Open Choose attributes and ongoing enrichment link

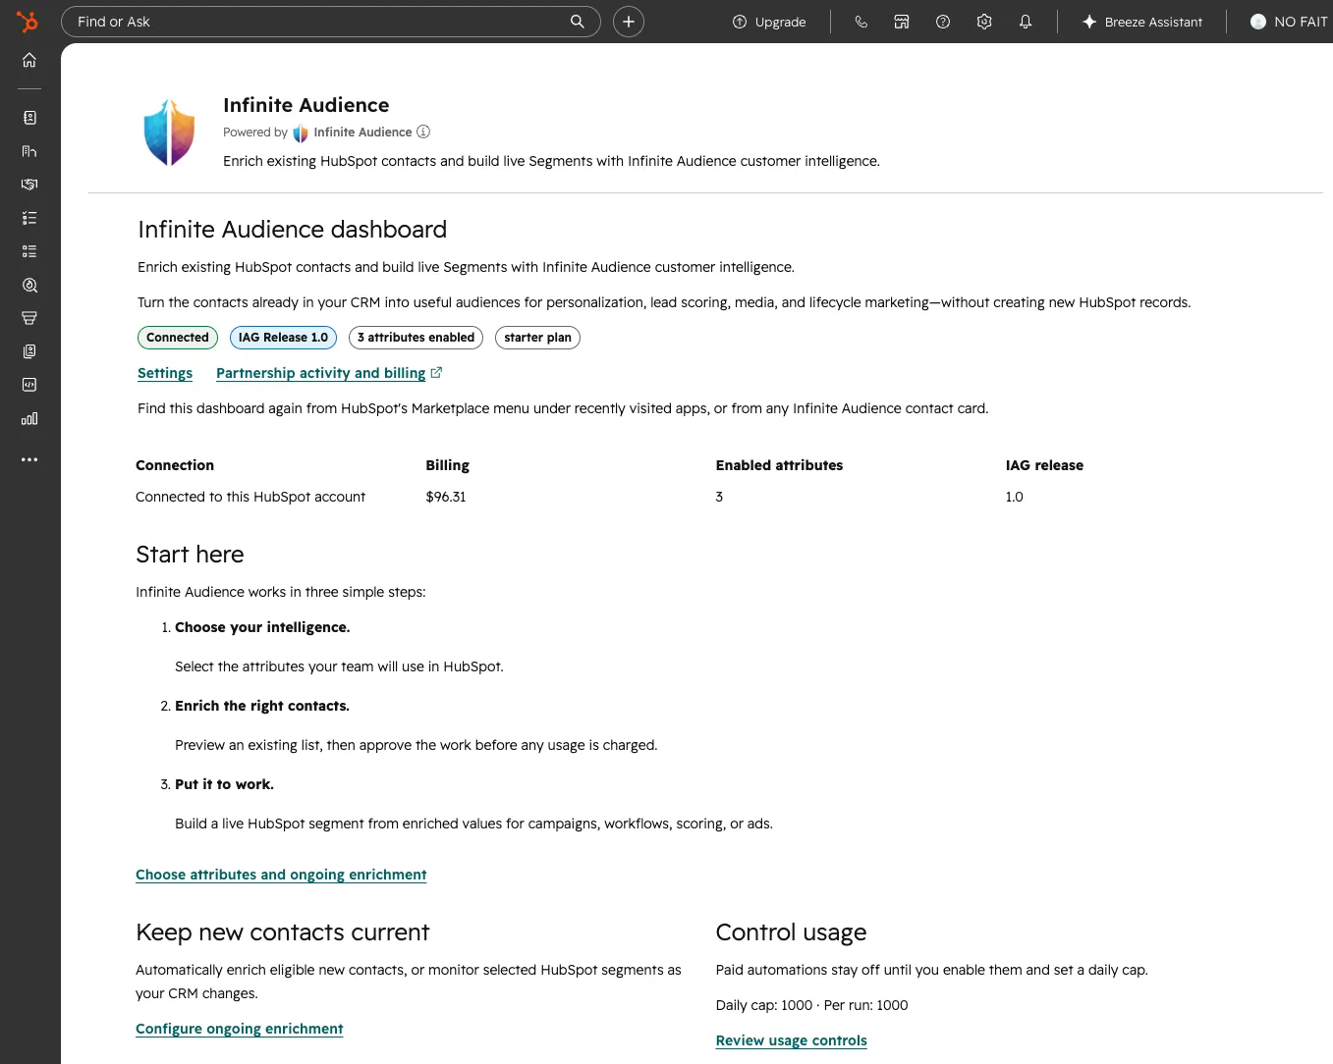pyautogui.click(x=281, y=875)
